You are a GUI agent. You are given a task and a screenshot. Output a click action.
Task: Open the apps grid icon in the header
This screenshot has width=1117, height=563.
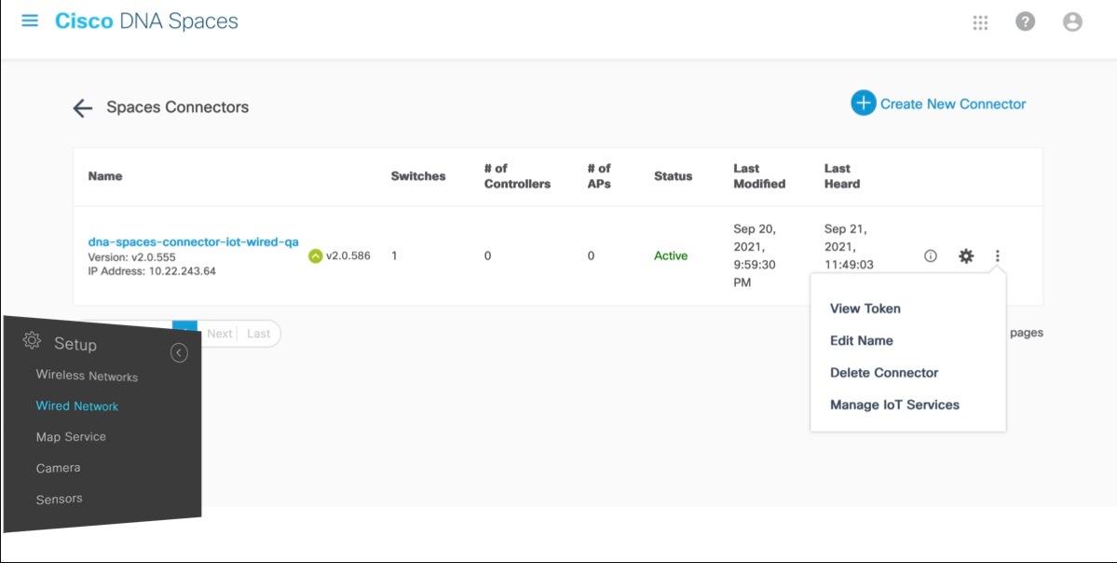click(979, 21)
